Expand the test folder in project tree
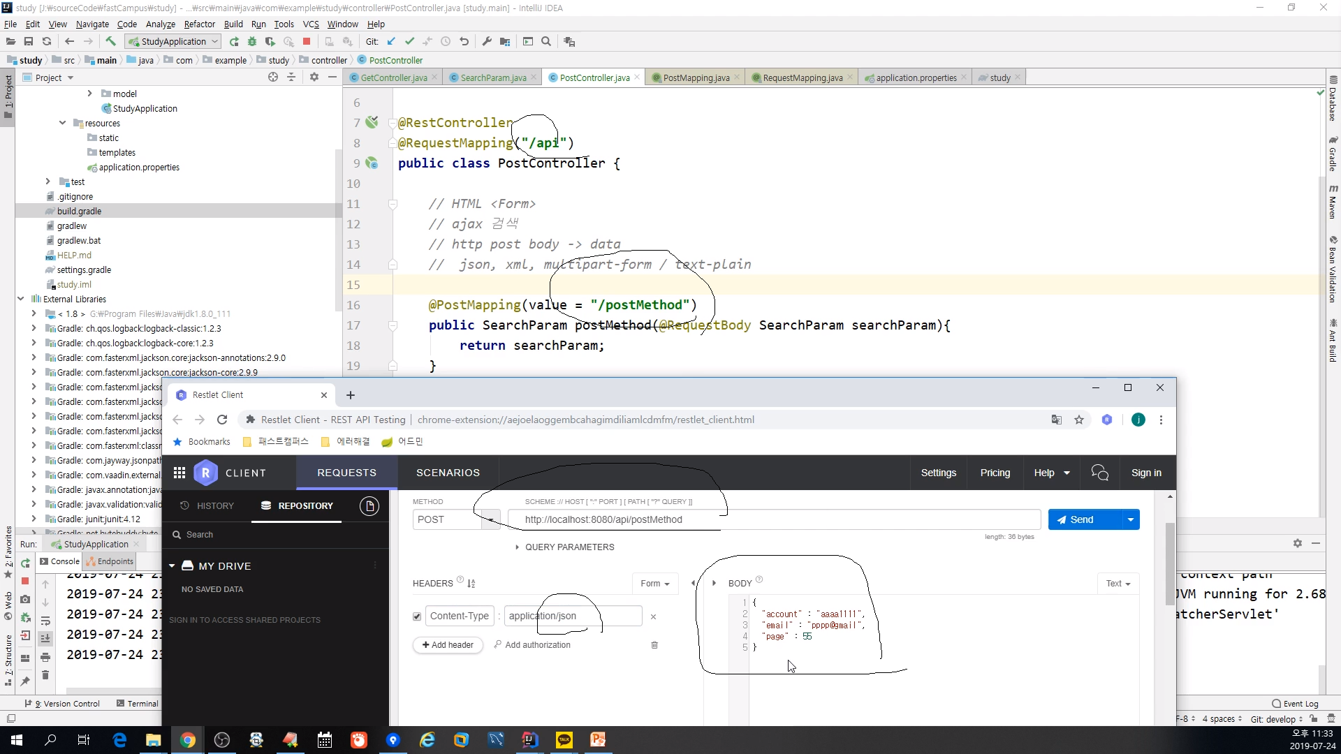The height and width of the screenshot is (754, 1341). pyautogui.click(x=48, y=182)
